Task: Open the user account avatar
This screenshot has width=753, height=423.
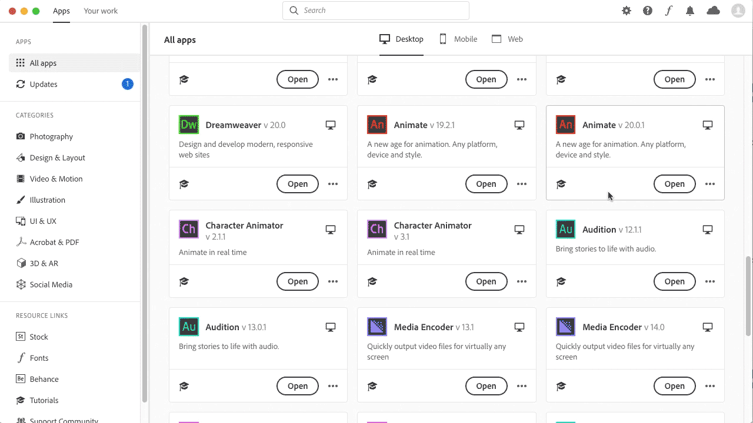Action: 738,11
